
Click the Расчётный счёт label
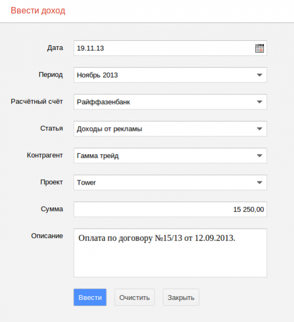(37, 101)
